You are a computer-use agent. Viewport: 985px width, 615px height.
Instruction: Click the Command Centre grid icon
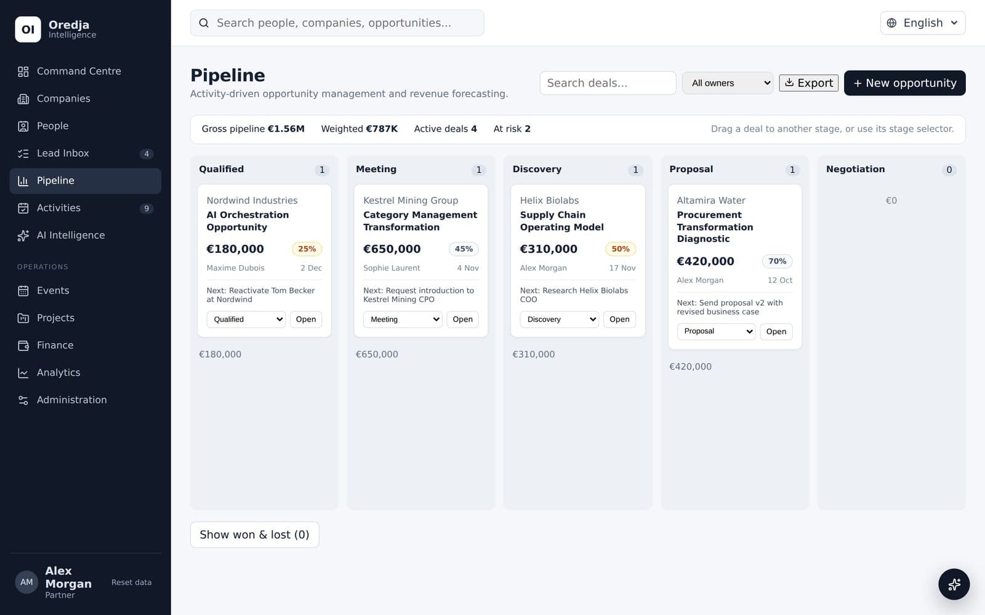click(23, 71)
